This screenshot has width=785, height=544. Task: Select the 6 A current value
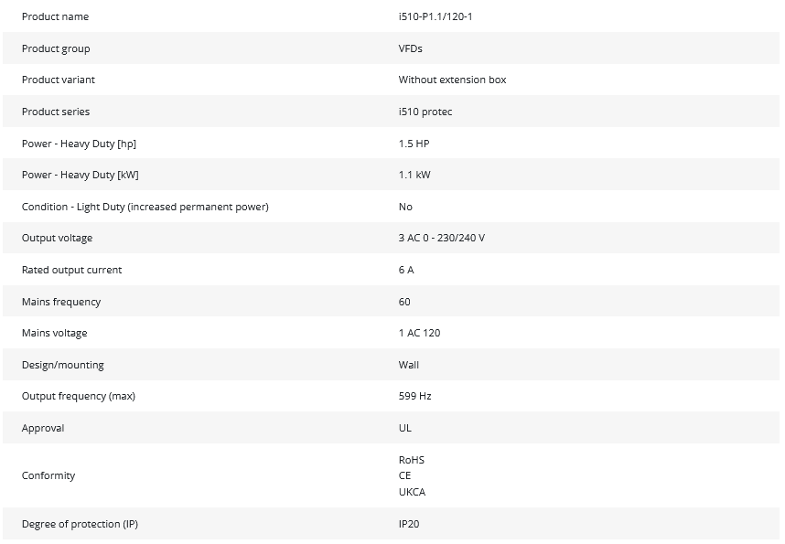tap(406, 270)
